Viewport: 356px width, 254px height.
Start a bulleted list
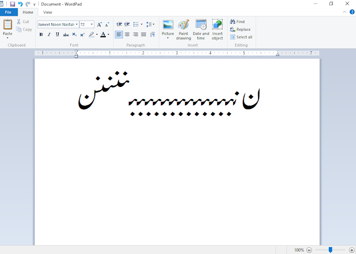pyautogui.click(x=136, y=24)
